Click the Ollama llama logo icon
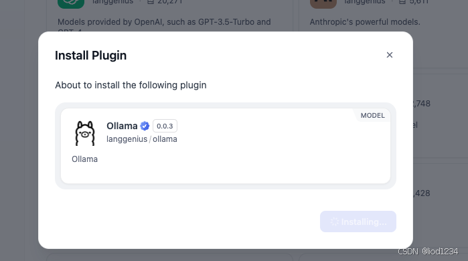Image resolution: width=468 pixels, height=261 pixels. pos(85,133)
